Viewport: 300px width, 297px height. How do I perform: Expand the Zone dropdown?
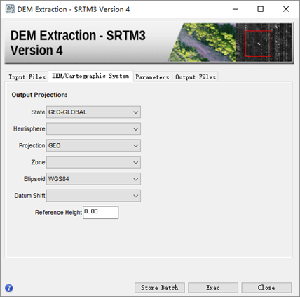(93, 162)
